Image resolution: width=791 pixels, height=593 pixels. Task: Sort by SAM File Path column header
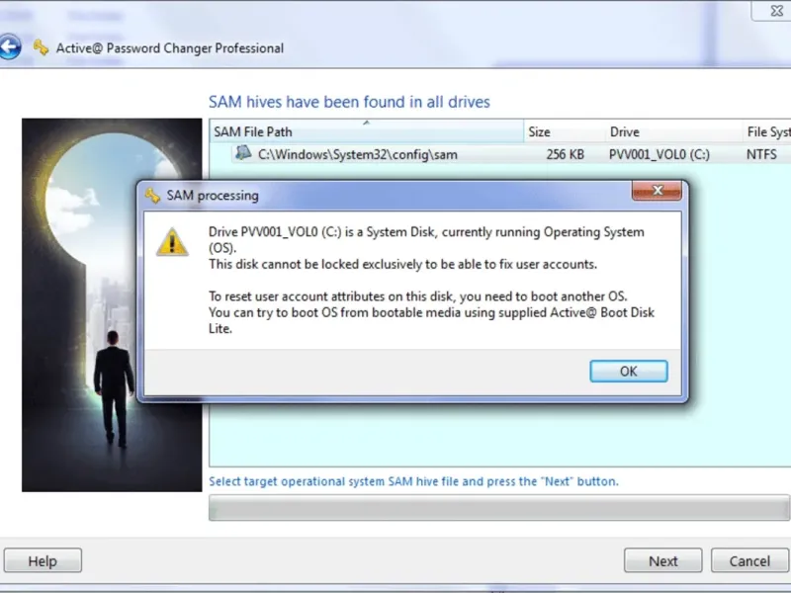(367, 131)
